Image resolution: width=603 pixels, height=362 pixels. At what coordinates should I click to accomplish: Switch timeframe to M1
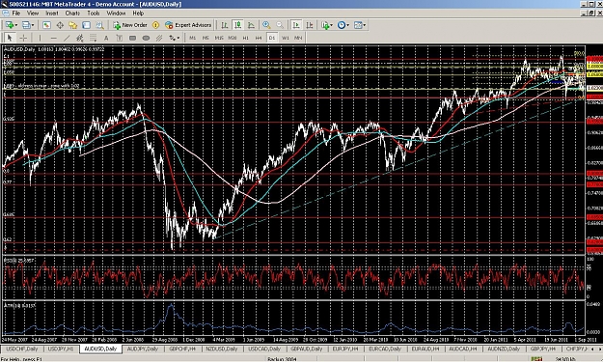(192, 38)
